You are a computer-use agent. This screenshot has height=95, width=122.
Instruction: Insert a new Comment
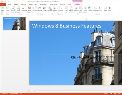pyautogui.click(x=60, y=8)
